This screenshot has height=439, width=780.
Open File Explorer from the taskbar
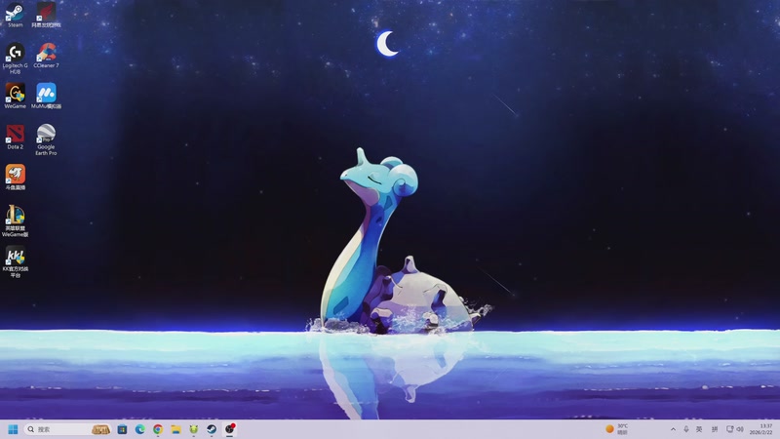175,429
